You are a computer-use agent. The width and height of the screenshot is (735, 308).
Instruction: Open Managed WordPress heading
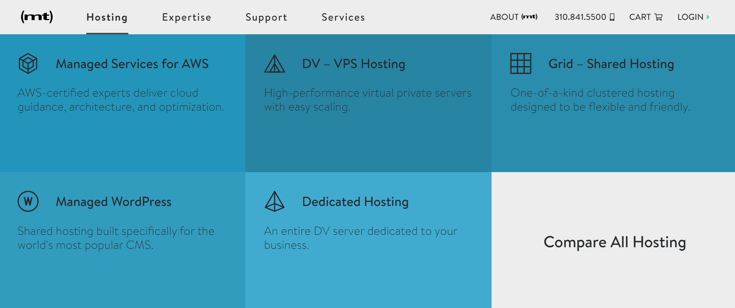114,201
